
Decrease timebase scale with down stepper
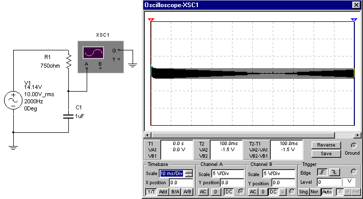point(189,175)
